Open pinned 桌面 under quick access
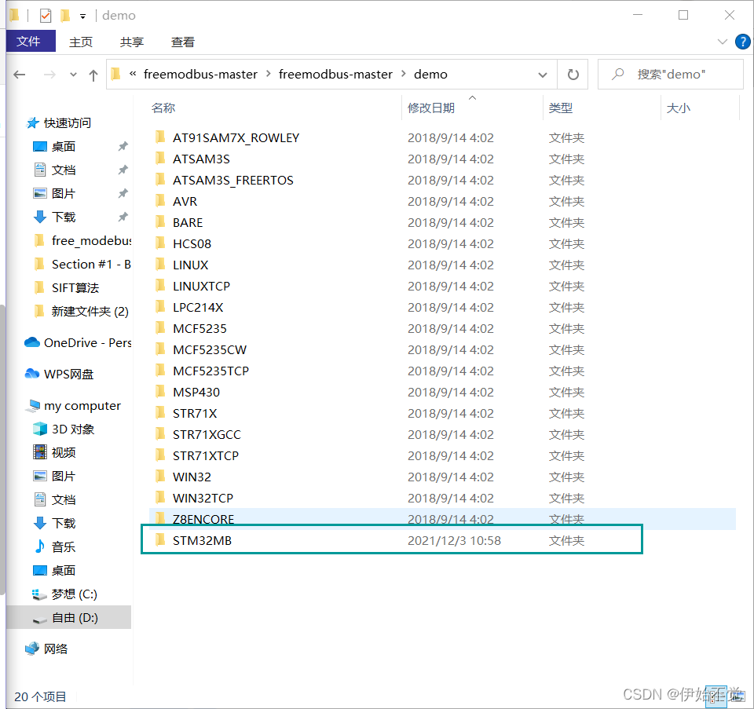 64,146
